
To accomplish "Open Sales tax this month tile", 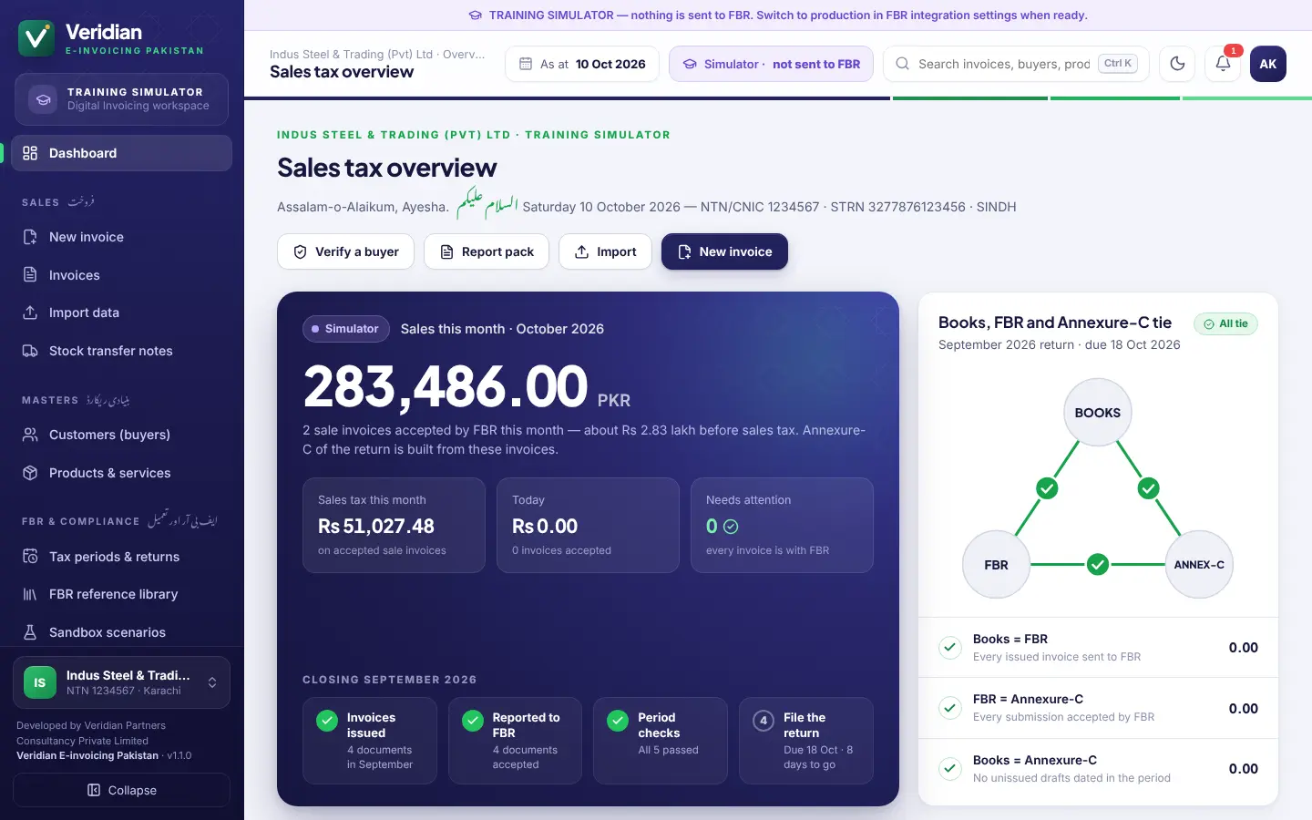I will [x=394, y=526].
